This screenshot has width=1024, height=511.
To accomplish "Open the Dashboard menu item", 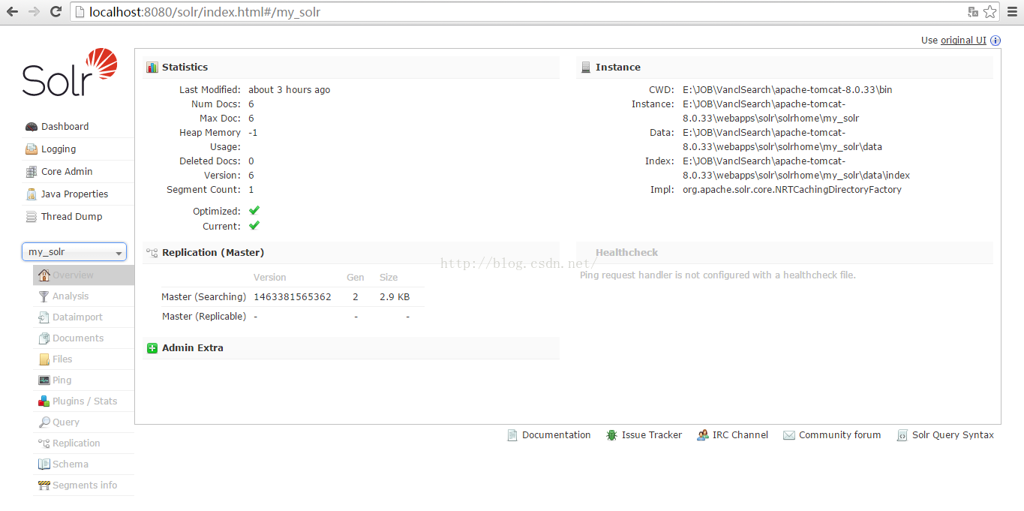I will pos(78,127).
